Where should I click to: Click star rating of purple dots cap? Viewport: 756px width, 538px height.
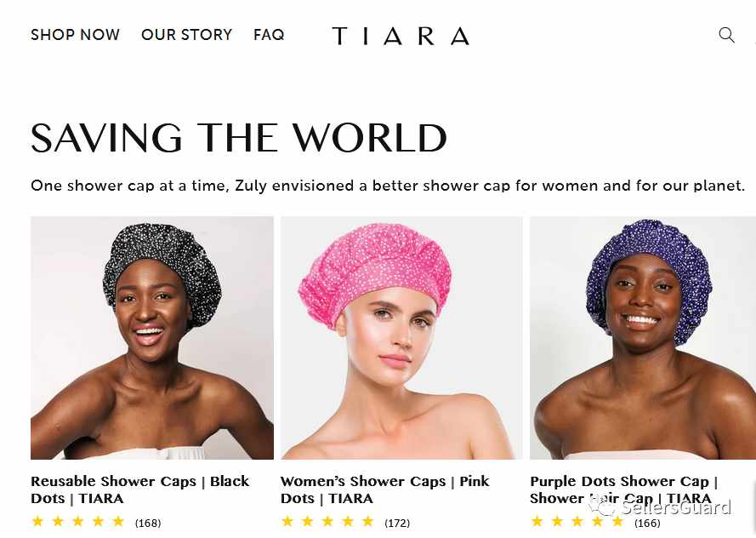tap(577, 522)
